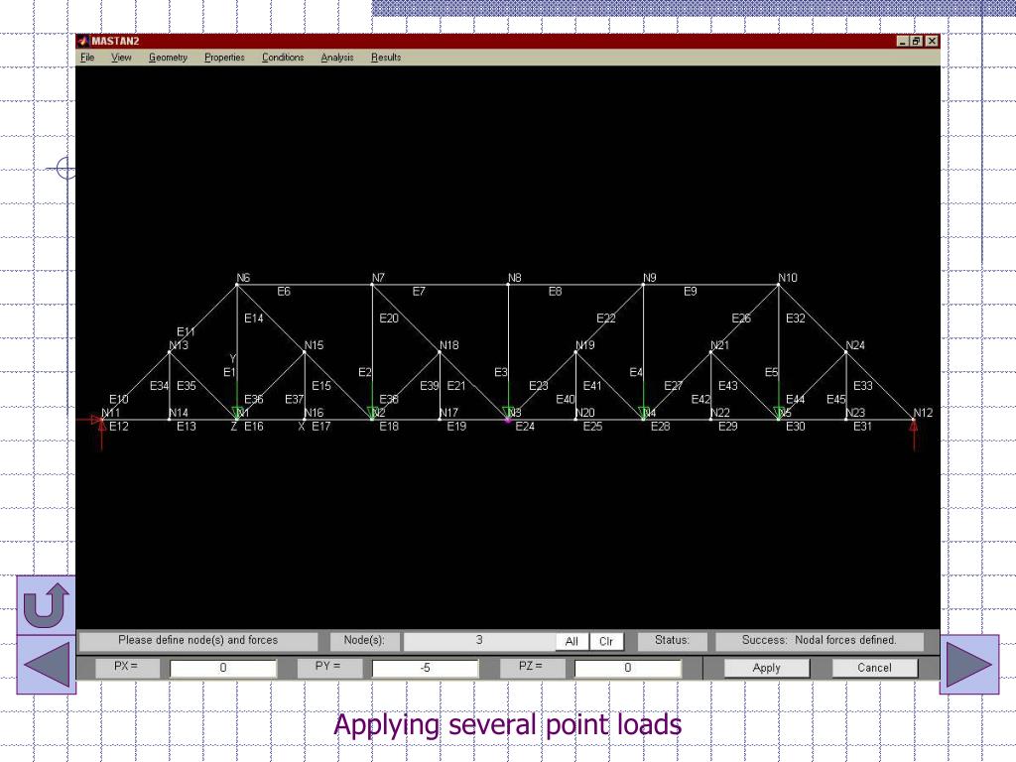Click element label E7
The height and width of the screenshot is (762, 1016).
pyautogui.click(x=420, y=292)
